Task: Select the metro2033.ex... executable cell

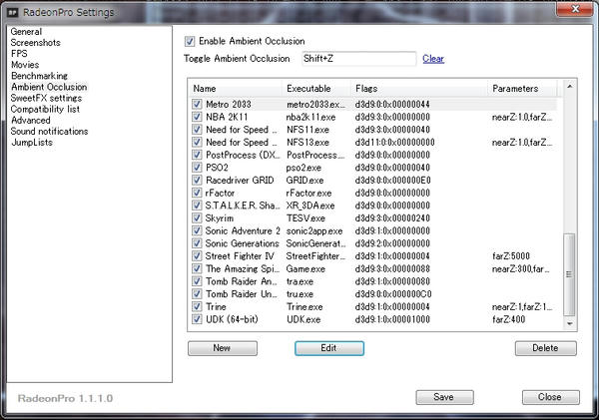Action: [x=315, y=104]
